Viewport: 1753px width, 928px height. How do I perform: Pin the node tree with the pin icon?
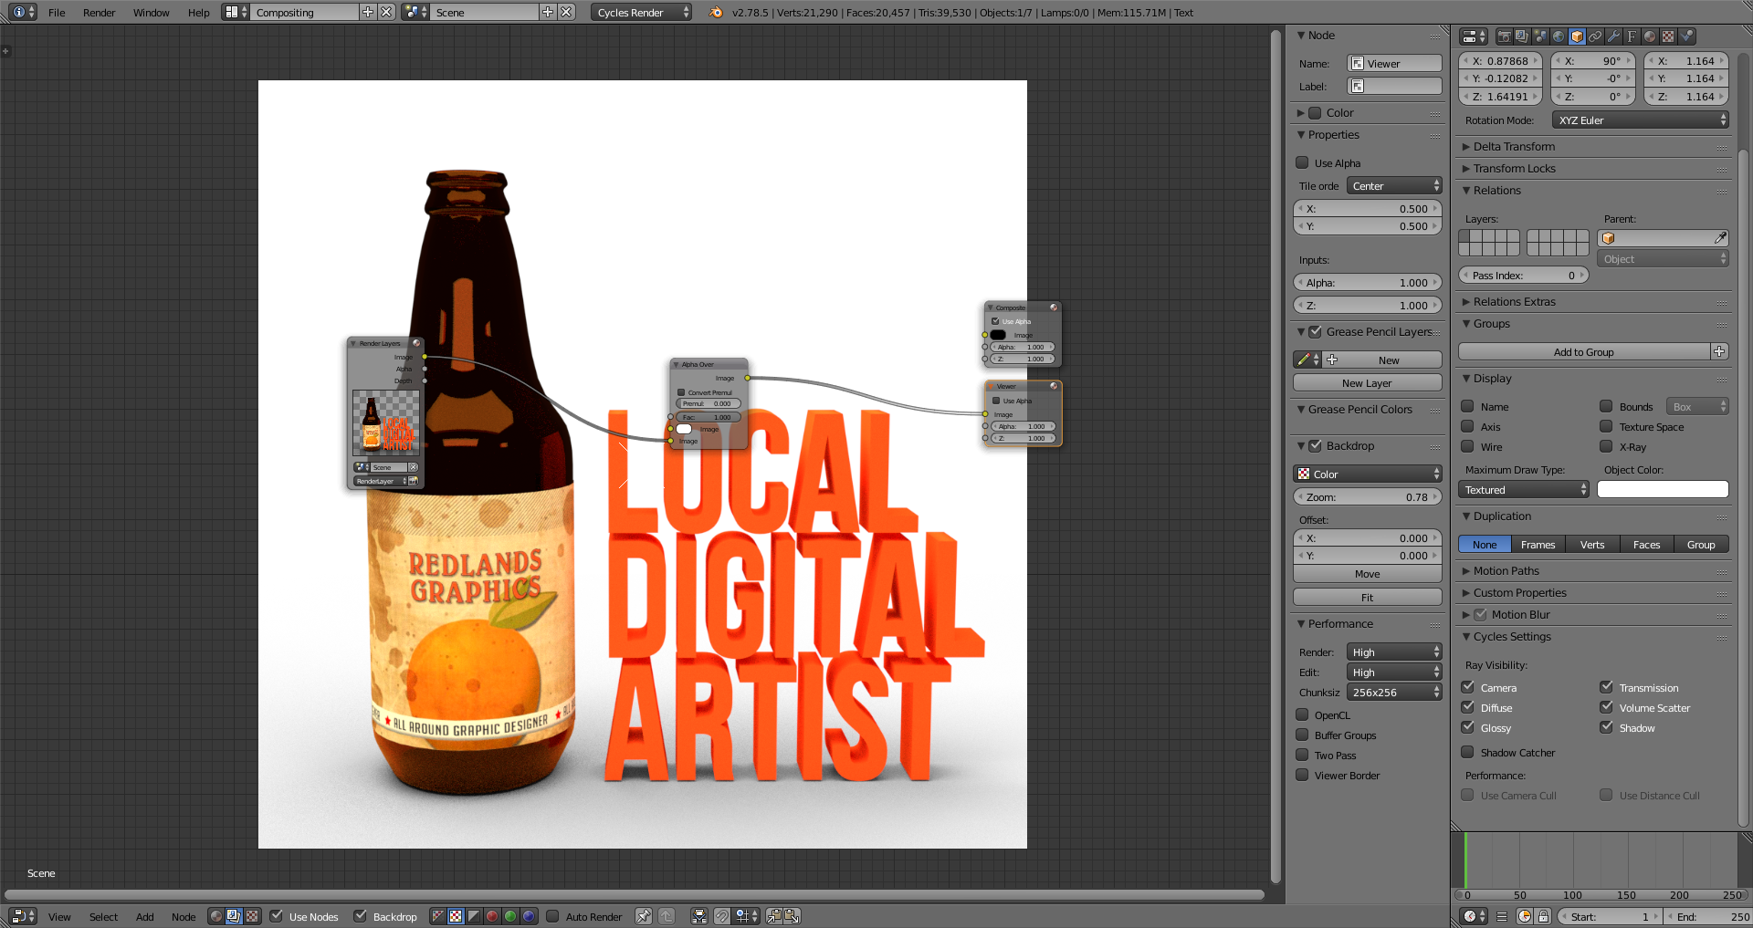644,916
